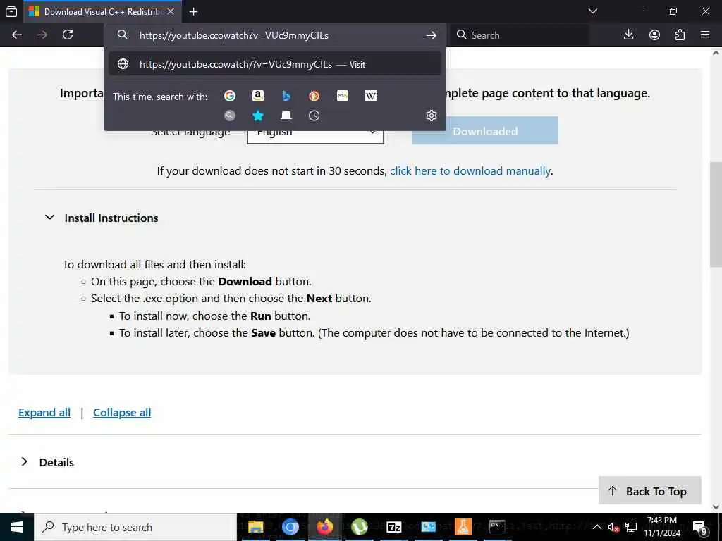Open a new tab with the plus button

pos(193,12)
